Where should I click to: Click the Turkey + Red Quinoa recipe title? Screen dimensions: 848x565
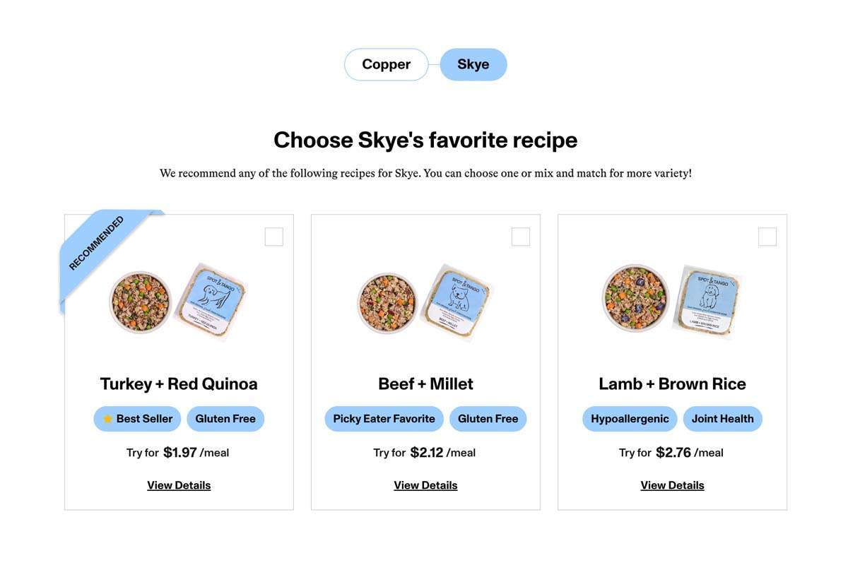point(179,383)
